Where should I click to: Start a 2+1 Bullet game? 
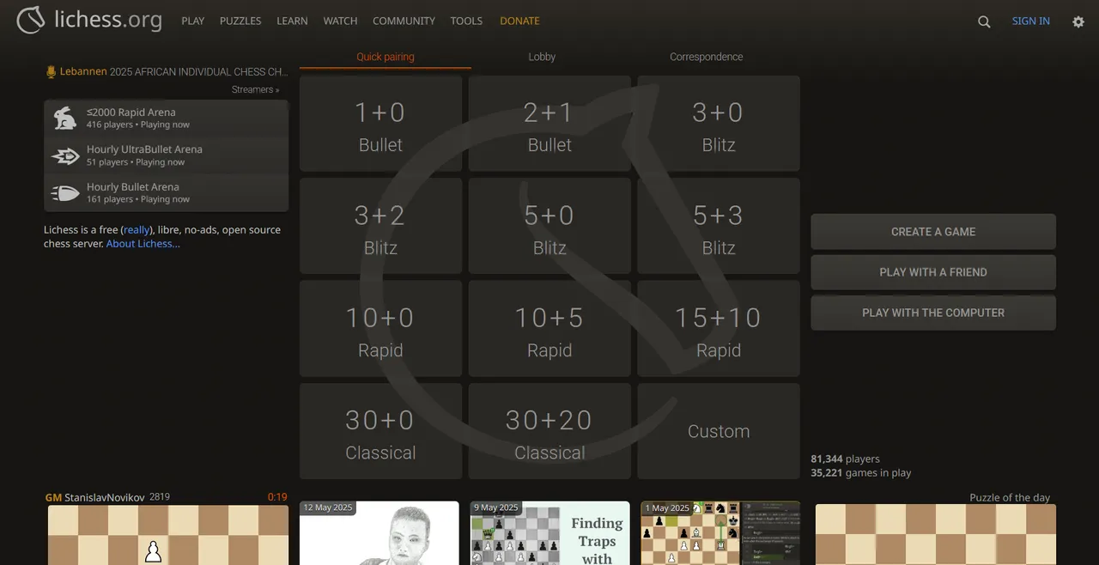point(549,124)
